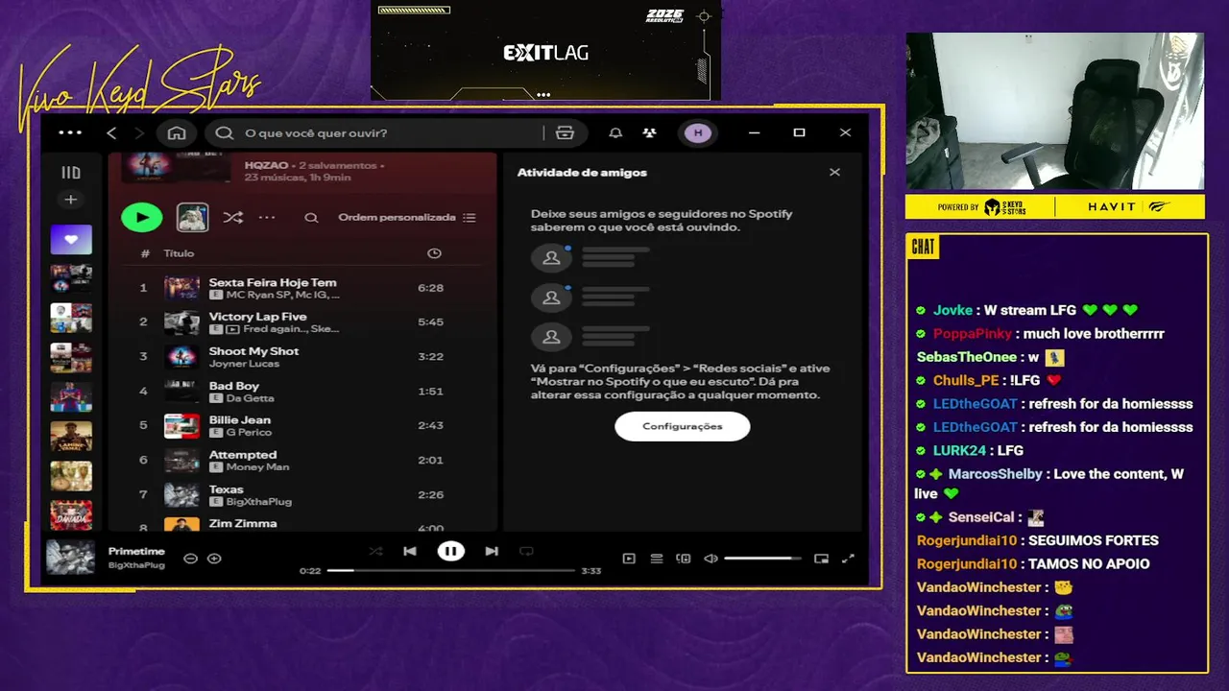Enter full screen with expand icon
Viewport: 1229px width, 691px height.
click(849, 558)
